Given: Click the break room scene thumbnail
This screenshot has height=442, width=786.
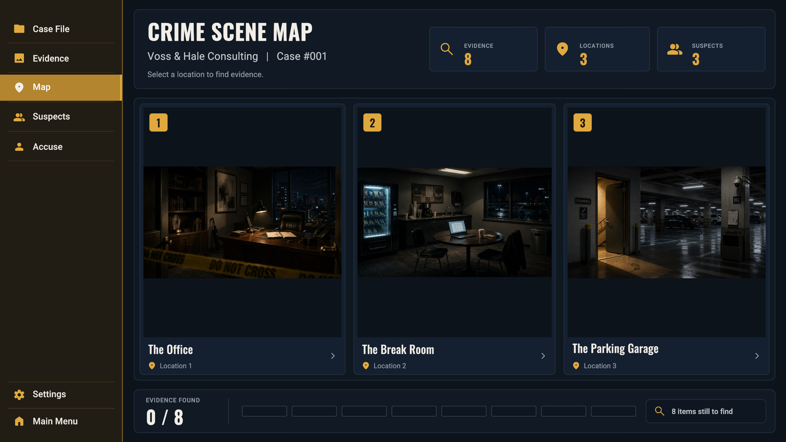Looking at the screenshot, I should [454, 222].
